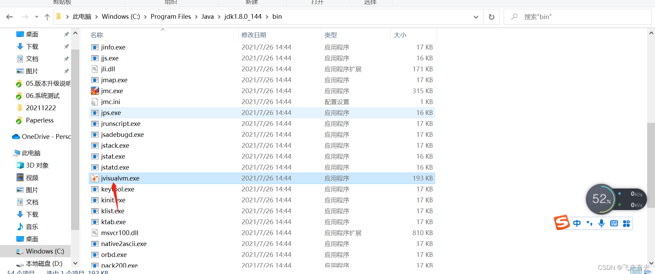Open 本地磁盘 (D:) drive in sidebar
Image resolution: width=655 pixels, height=274 pixels.
tap(44, 263)
